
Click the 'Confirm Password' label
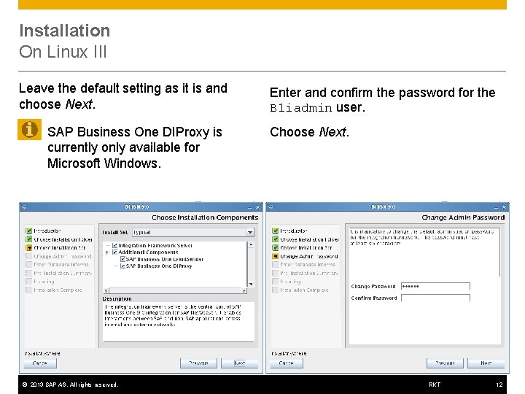pos(374,298)
